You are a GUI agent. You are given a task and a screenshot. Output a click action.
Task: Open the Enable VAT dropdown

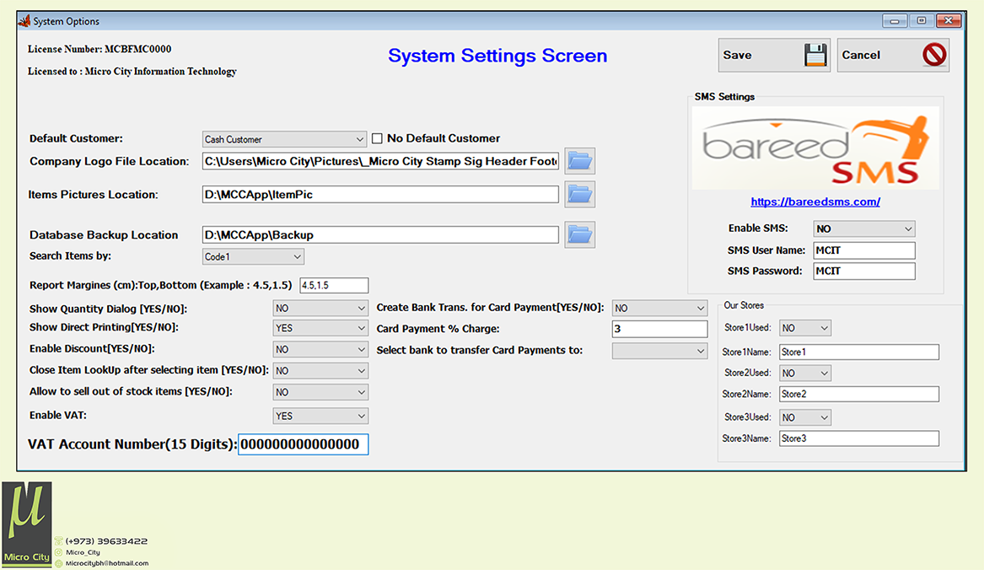[x=320, y=416]
